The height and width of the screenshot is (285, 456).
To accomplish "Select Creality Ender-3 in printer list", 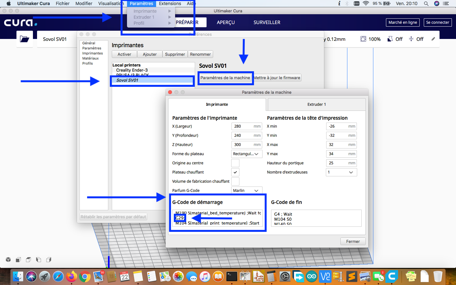I will pos(153,70).
